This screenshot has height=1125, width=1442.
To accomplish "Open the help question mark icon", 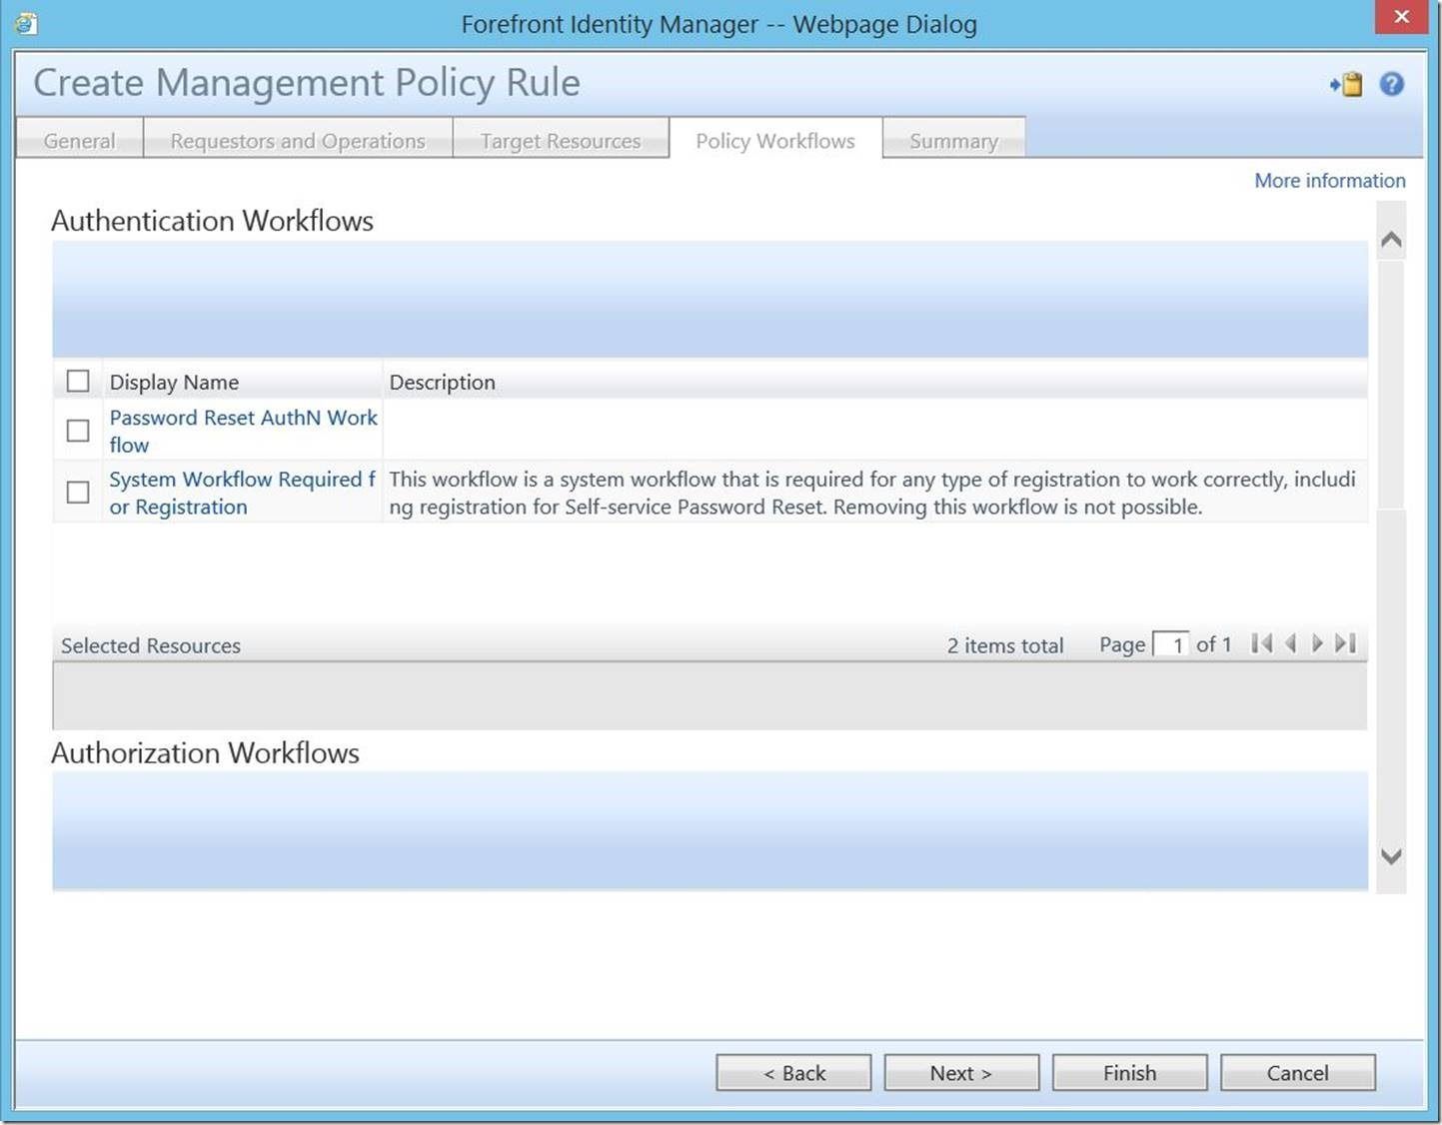I will [x=1391, y=84].
